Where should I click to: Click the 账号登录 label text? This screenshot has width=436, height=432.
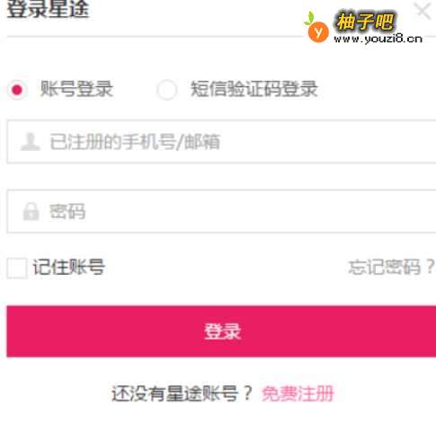(x=76, y=89)
